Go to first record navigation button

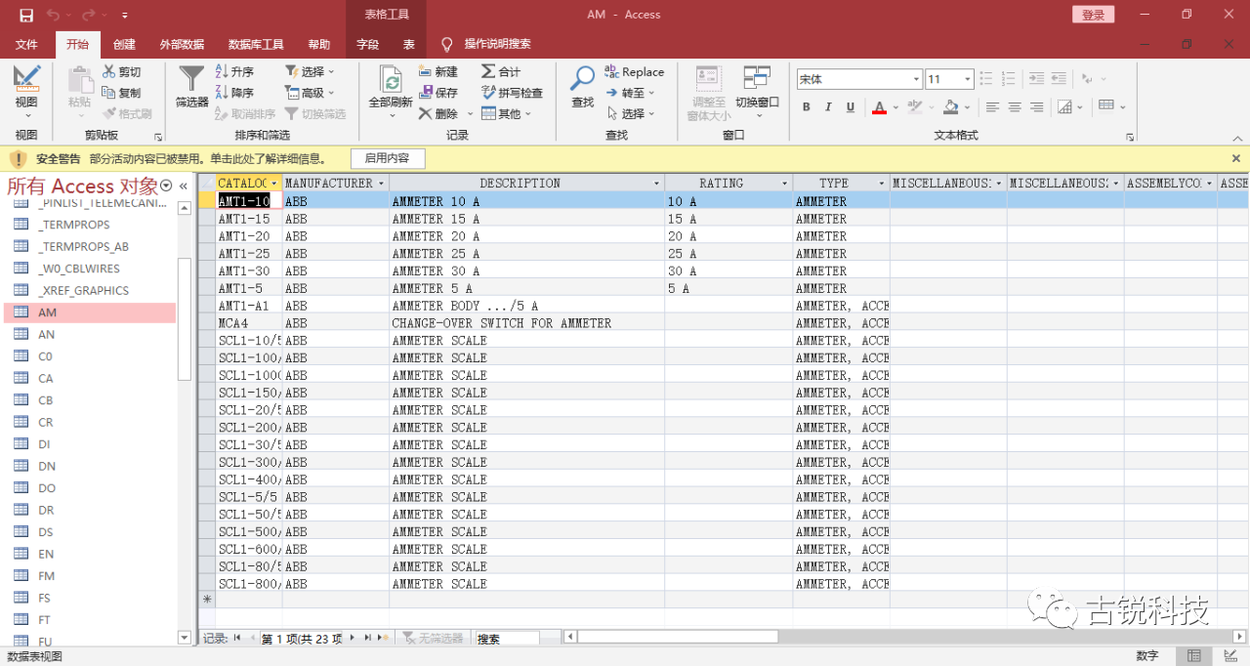(237, 638)
